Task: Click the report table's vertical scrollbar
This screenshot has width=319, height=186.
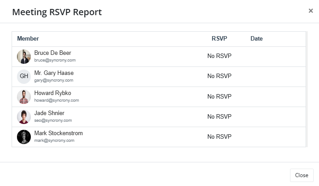Action: 306,89
